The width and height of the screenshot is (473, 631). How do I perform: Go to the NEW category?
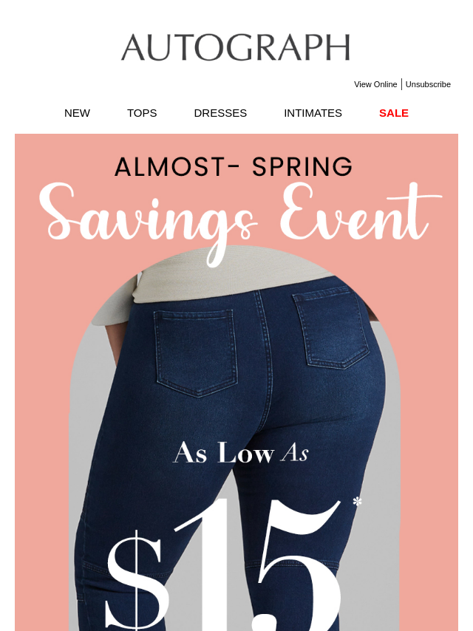pyautogui.click(x=78, y=113)
